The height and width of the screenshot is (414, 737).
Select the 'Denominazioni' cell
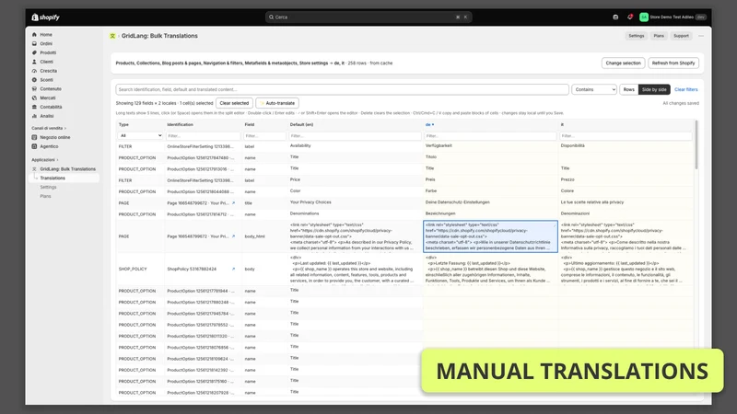[626, 214]
